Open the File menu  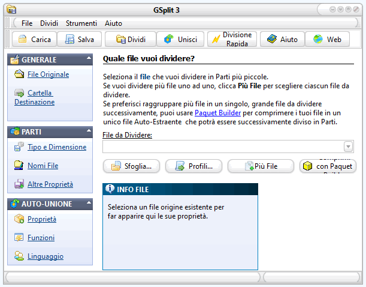[27, 23]
